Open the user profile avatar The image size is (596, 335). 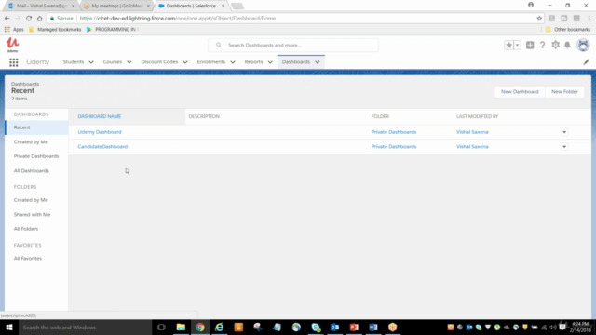(x=583, y=46)
